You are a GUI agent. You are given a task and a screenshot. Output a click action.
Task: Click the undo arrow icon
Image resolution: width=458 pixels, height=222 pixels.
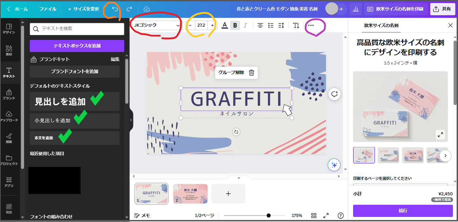[x=115, y=9]
